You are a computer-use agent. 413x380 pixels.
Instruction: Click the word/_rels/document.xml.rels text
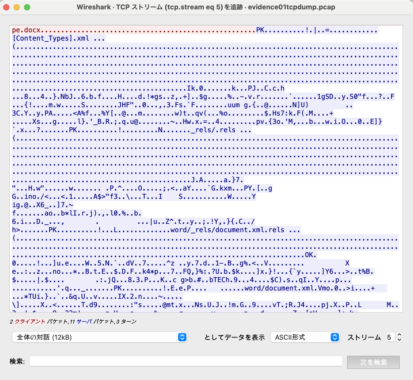tap(227, 230)
